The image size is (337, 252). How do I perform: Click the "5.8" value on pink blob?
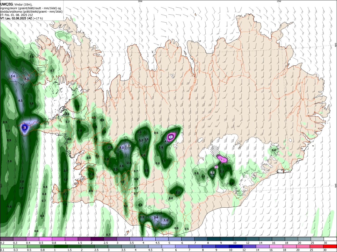click(171, 137)
